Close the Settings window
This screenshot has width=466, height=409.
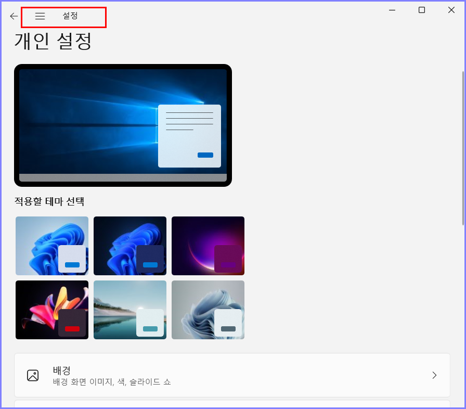(x=451, y=10)
